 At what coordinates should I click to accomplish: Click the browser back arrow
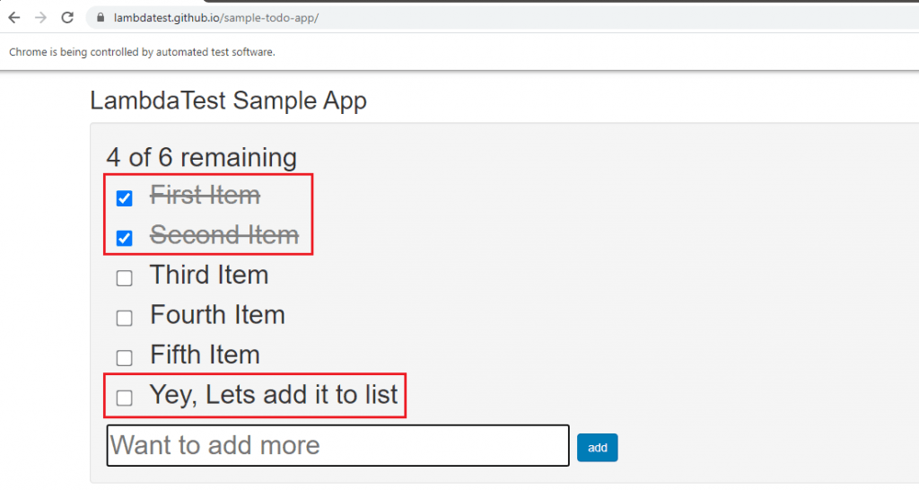point(14,18)
